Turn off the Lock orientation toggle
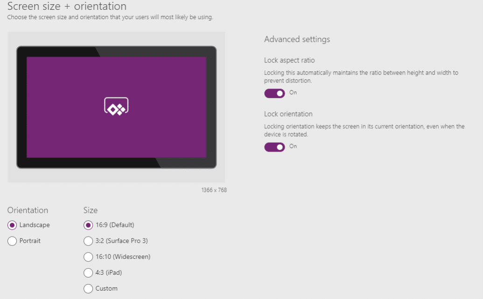The width and height of the screenshot is (483, 299). click(274, 147)
